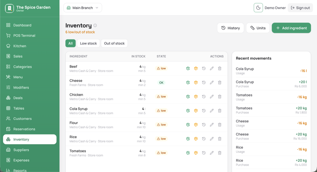This screenshot has height=172, width=317.
Task: View Cola Syrup stock history
Action: point(204,110)
